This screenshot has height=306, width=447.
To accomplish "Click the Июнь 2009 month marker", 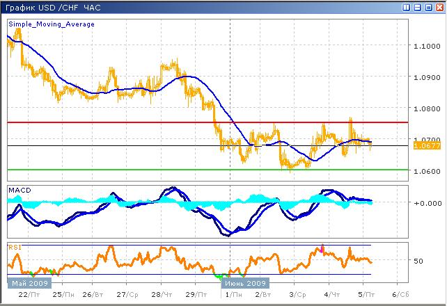I will click(x=244, y=283).
